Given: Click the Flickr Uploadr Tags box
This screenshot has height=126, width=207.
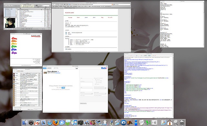Looking at the screenshot, I should tap(86, 90).
